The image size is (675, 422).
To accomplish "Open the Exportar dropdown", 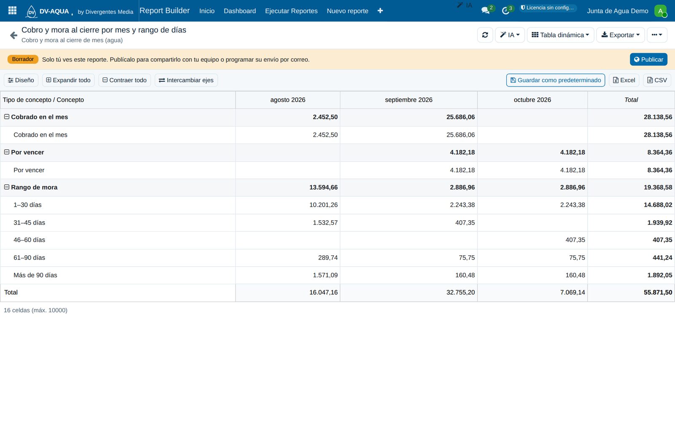I will tap(621, 35).
